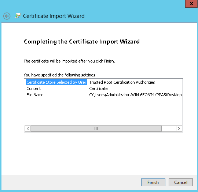The image size is (198, 192).
Task: Click the empty scrollbar track right of the thumb
Action: [x=169, y=128]
